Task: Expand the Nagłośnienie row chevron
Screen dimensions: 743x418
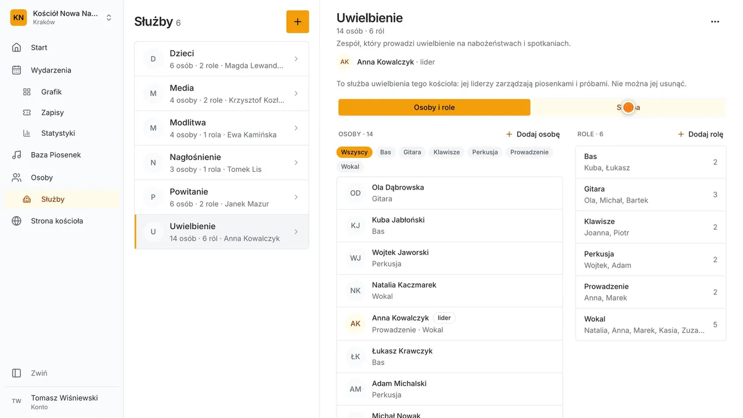Action: coord(296,163)
